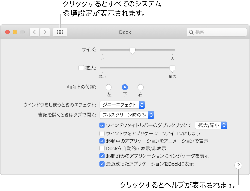Open help with the question mark button
This screenshot has width=250, height=191.
pos(238,165)
